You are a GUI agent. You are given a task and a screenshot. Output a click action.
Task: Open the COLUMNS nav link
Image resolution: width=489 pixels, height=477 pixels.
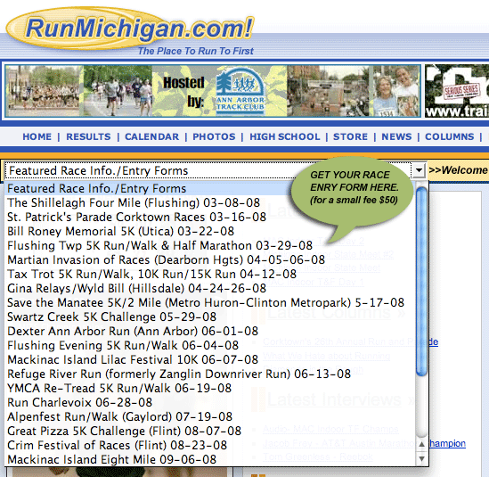(x=450, y=136)
